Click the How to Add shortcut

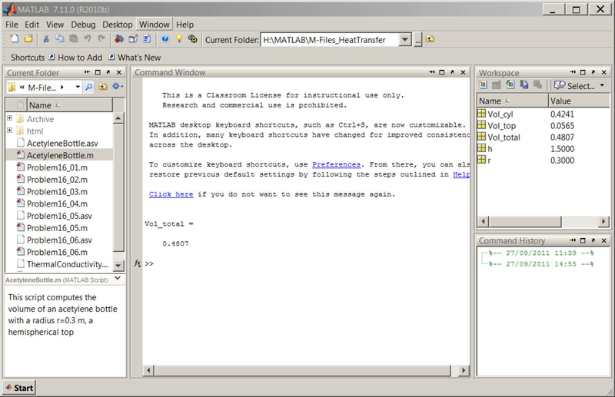[75, 58]
